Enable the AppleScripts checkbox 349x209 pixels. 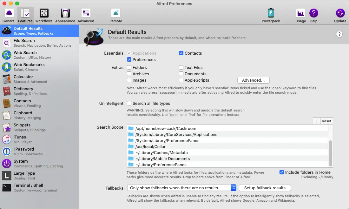181,80
